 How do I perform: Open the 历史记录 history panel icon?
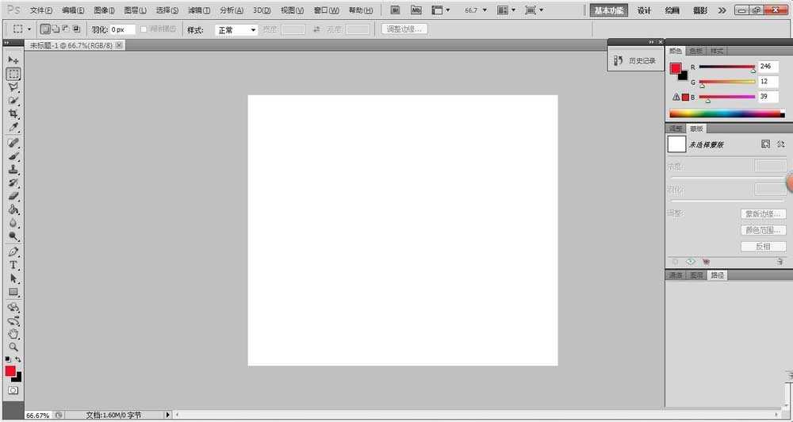[619, 60]
